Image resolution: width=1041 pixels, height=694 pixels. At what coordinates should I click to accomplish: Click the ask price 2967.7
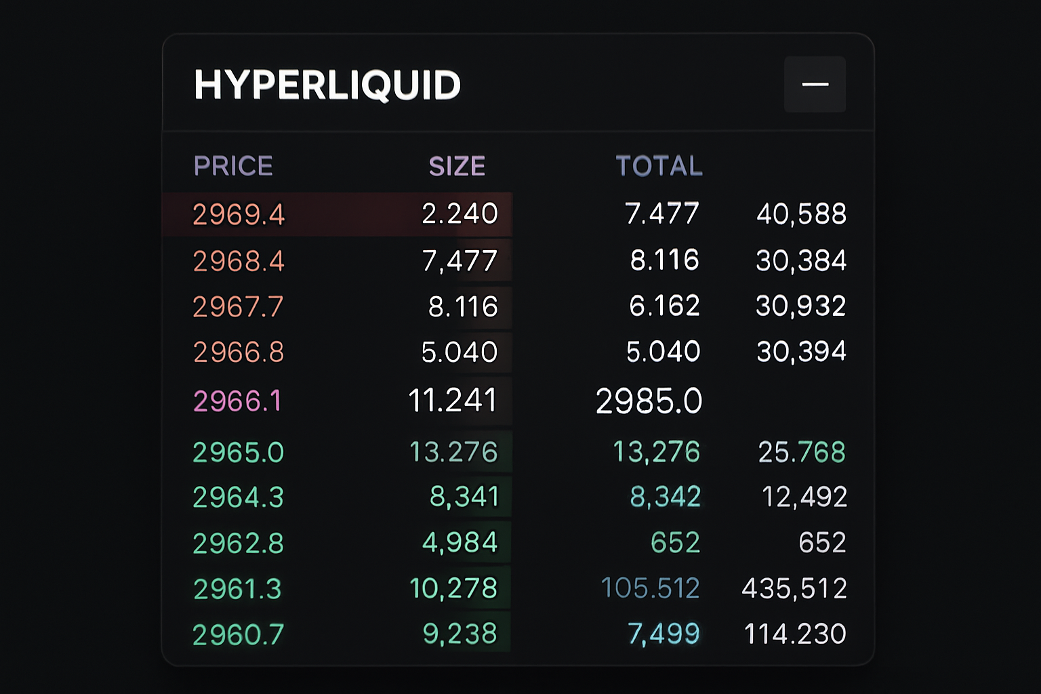click(239, 306)
